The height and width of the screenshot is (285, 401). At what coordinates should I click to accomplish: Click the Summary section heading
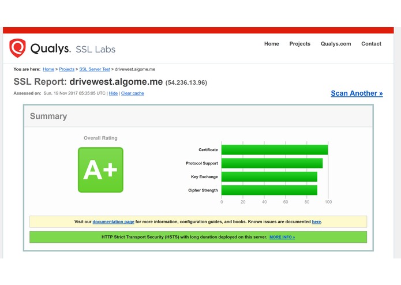point(48,116)
